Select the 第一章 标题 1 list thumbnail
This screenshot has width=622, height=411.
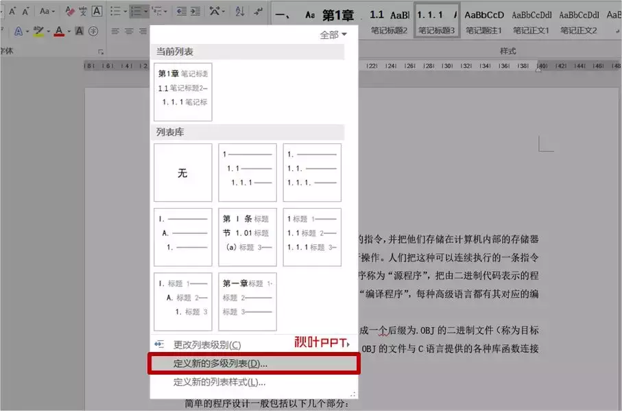248,301
